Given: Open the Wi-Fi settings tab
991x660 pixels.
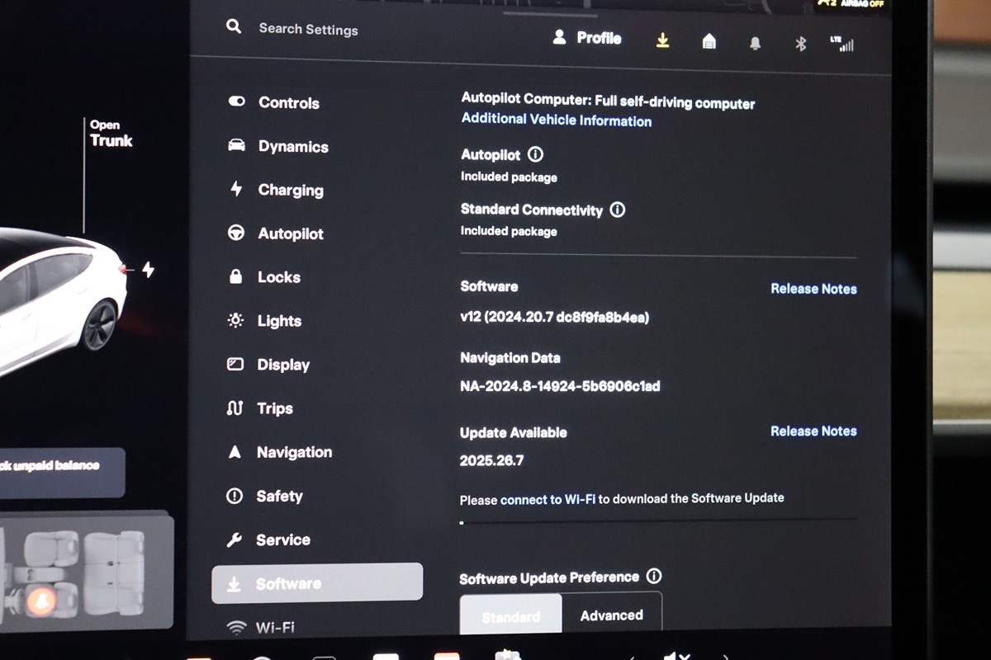Looking at the screenshot, I should coord(260,628).
